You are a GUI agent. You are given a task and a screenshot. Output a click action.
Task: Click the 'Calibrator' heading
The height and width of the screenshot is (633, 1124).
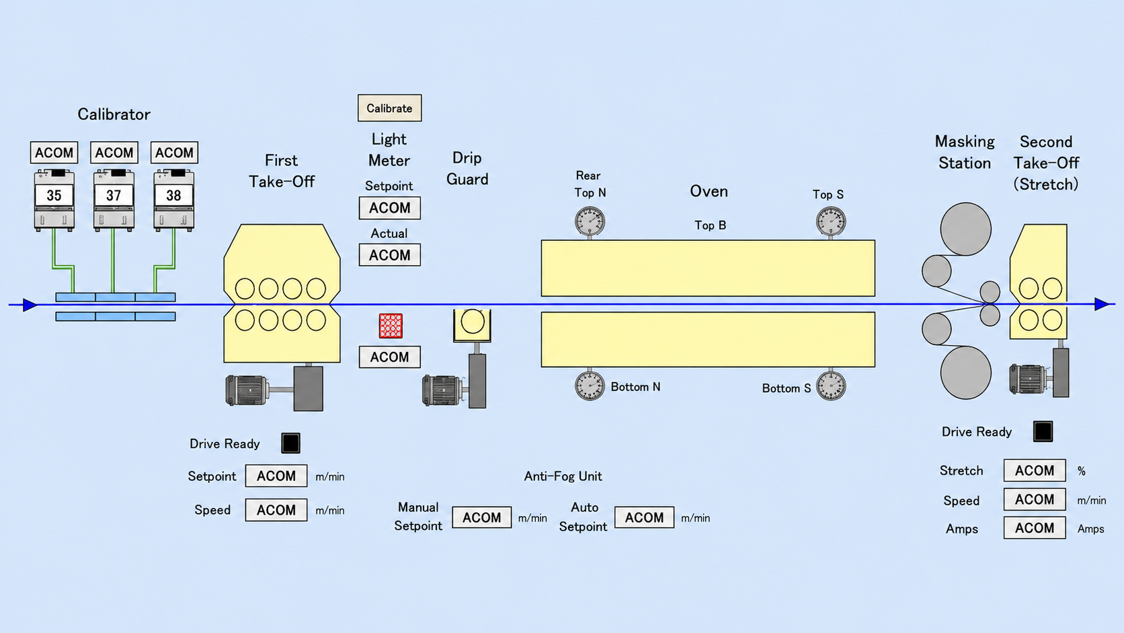point(114,114)
